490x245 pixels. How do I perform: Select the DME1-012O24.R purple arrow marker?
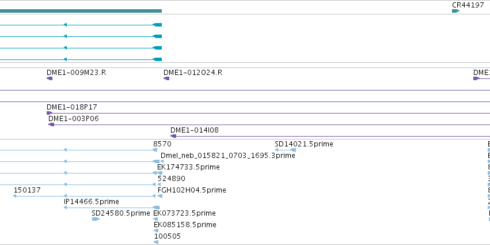pos(166,78)
